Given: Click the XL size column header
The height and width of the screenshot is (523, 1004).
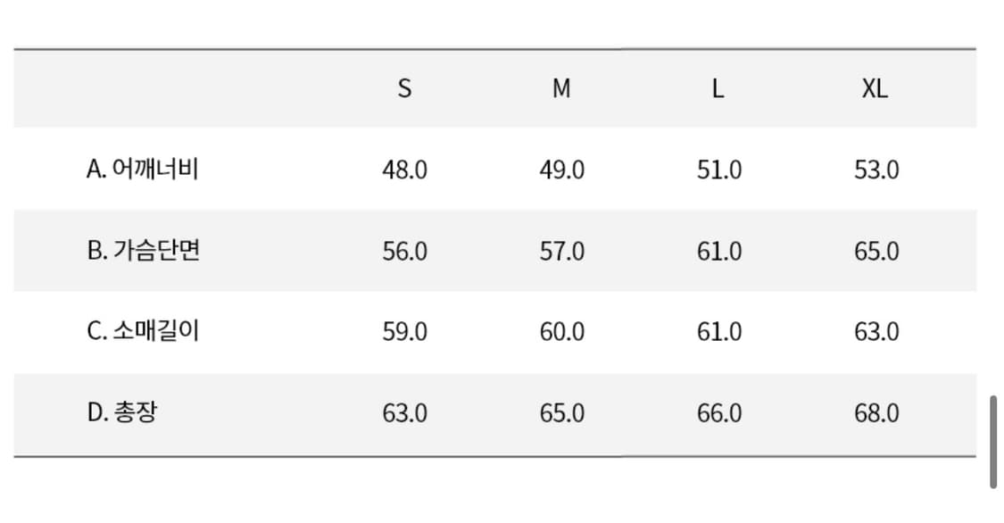Looking at the screenshot, I should pos(875,88).
